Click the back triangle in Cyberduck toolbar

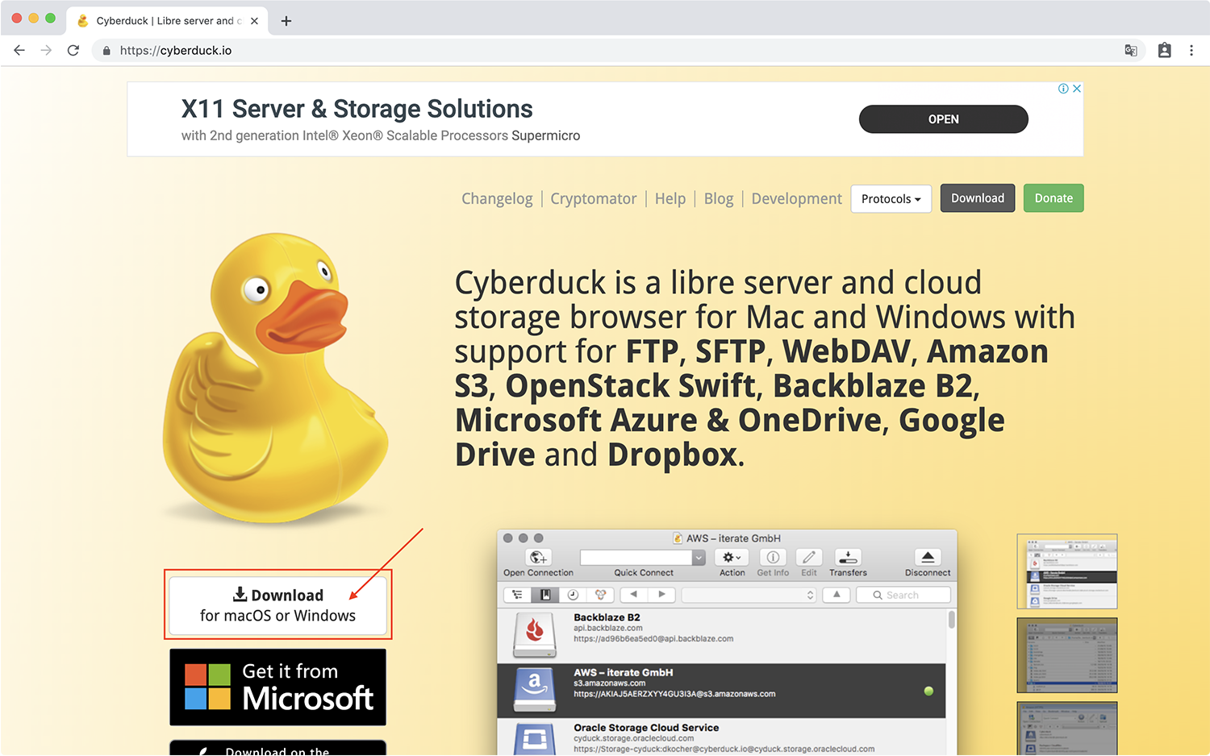pyautogui.click(x=634, y=595)
